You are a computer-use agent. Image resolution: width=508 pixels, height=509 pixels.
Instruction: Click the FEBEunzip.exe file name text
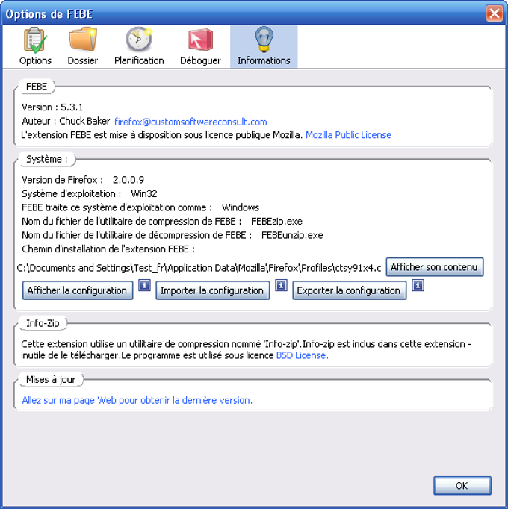coord(292,235)
